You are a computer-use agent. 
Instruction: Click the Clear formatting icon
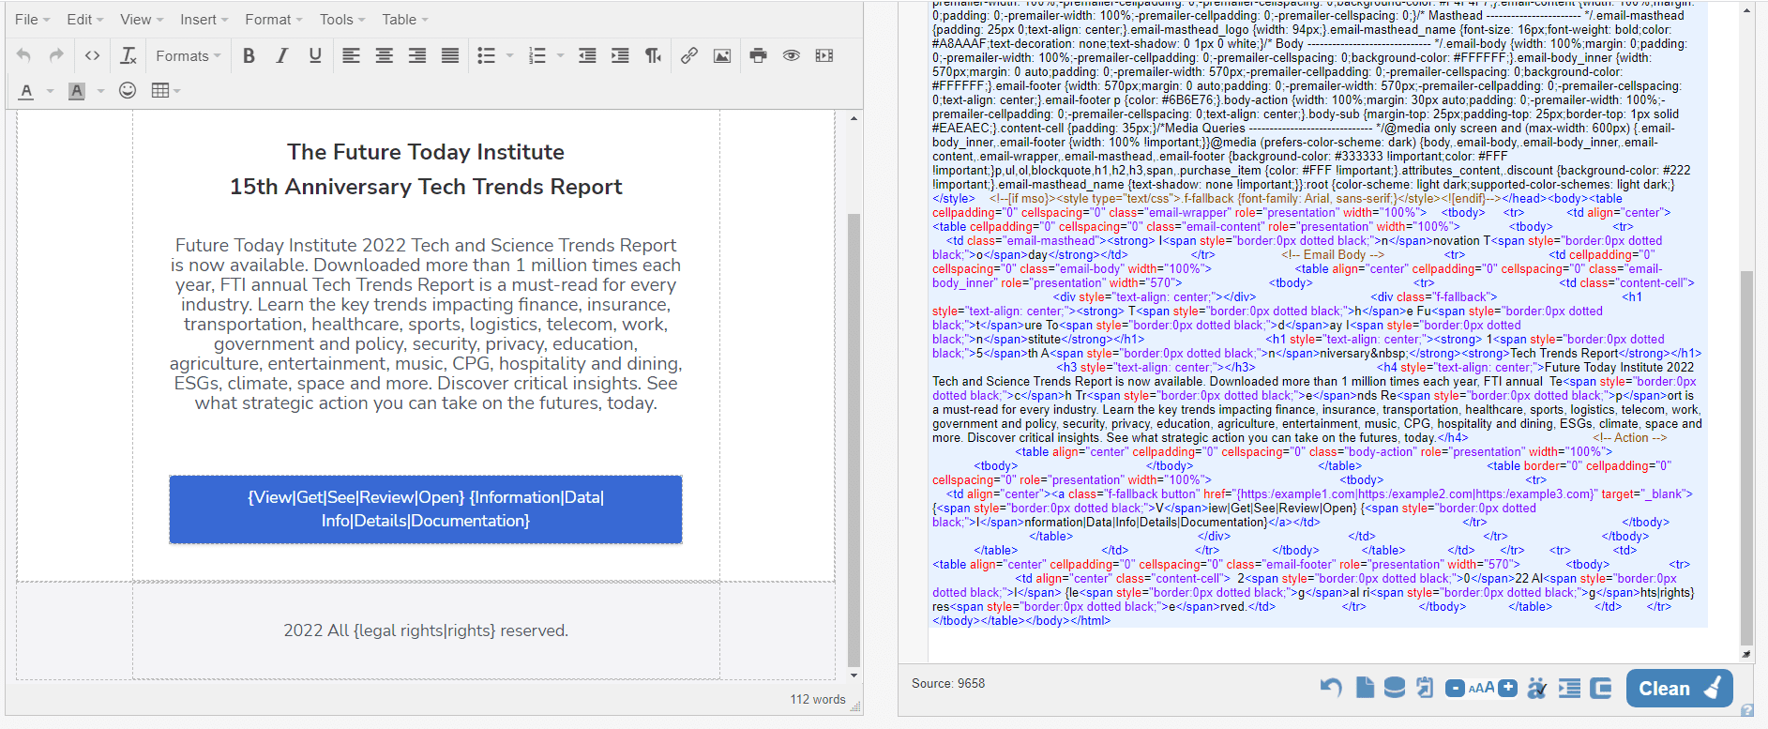129,55
